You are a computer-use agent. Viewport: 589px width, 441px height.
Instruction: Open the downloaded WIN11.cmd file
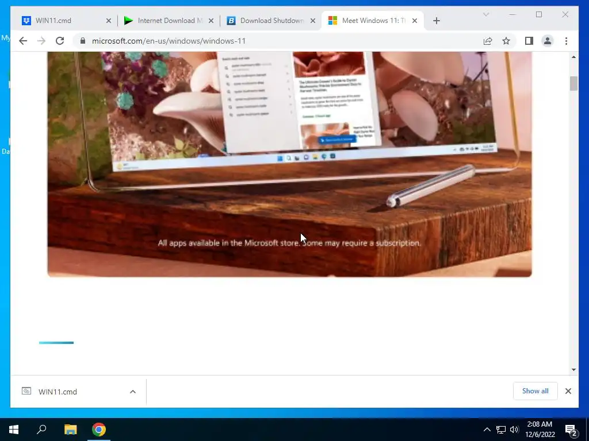(58, 392)
